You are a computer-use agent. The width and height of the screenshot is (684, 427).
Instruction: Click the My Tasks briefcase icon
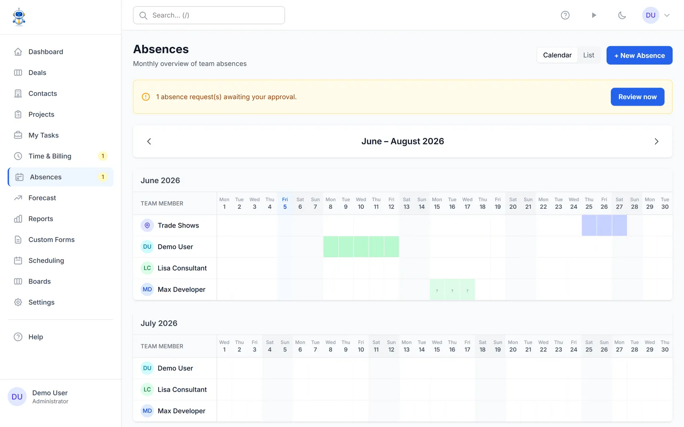(18, 135)
